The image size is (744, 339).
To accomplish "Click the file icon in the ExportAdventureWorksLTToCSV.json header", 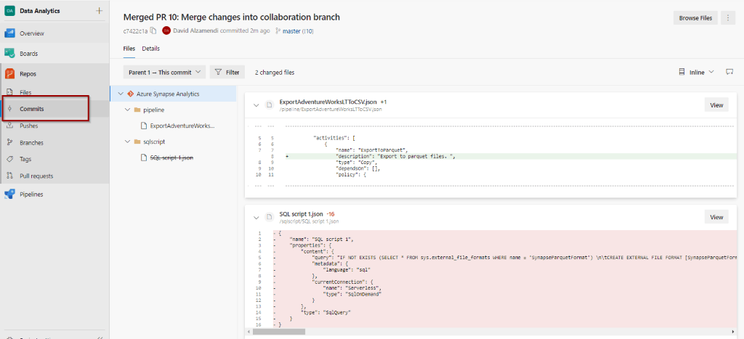I will [270, 105].
